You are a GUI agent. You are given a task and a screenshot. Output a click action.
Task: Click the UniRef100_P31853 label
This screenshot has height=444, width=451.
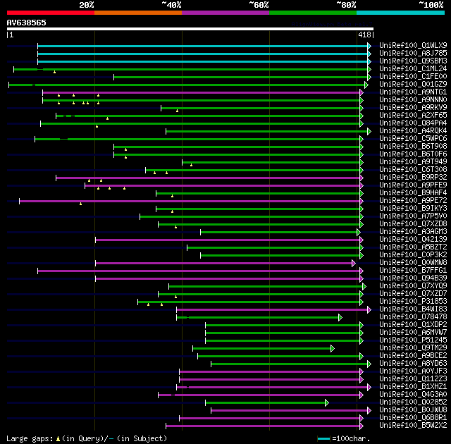coord(413,302)
